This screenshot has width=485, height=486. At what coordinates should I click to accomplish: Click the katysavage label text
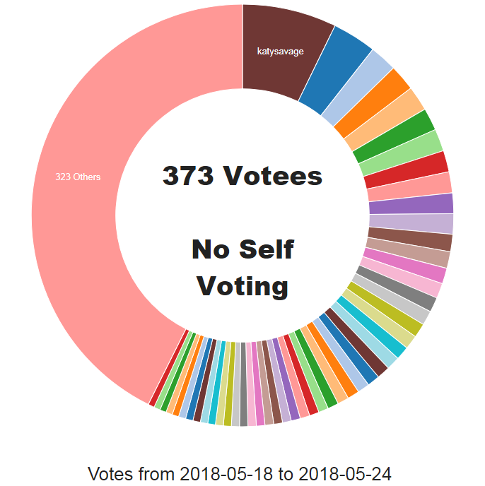(x=280, y=51)
